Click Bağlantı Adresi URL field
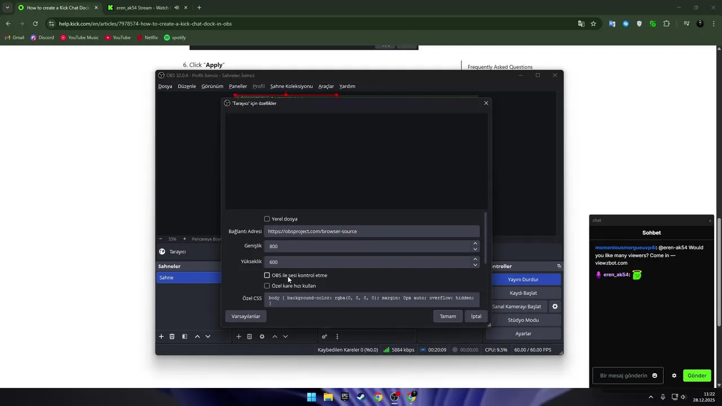The image size is (722, 406). pyautogui.click(x=372, y=231)
